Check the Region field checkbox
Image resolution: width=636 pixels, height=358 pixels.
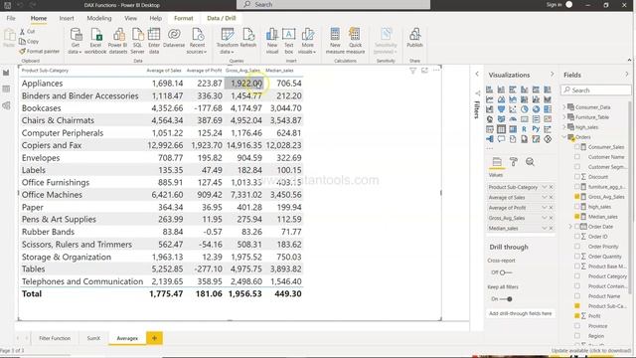[x=576, y=336]
